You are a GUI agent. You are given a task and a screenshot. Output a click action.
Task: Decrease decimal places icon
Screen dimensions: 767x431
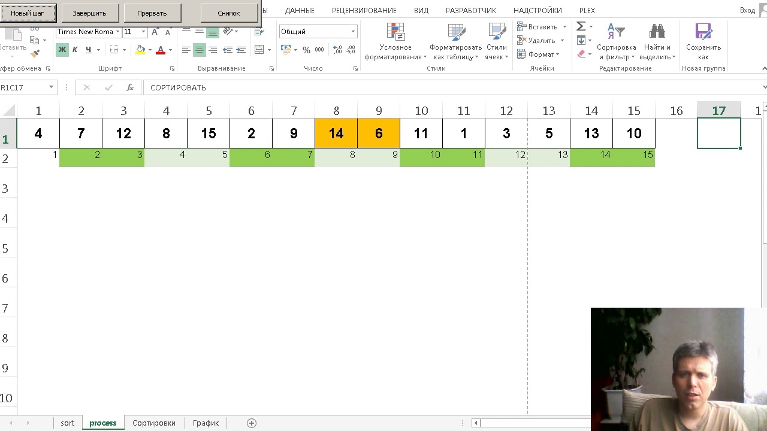tap(352, 50)
